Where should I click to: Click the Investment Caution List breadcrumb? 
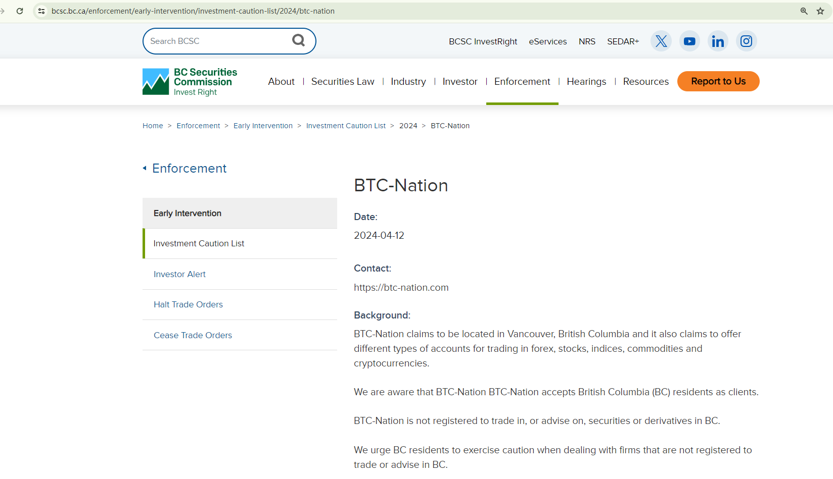tap(346, 126)
